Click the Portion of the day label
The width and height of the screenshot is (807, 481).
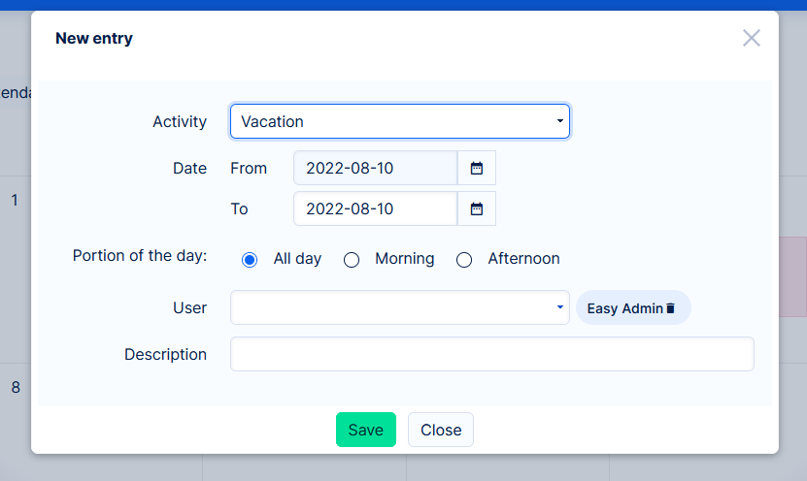coord(140,256)
